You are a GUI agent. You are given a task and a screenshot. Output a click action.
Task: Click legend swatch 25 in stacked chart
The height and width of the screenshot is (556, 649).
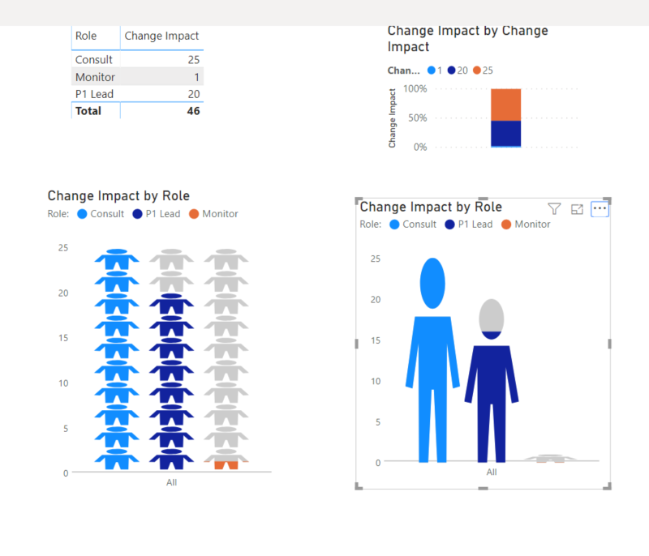(477, 71)
